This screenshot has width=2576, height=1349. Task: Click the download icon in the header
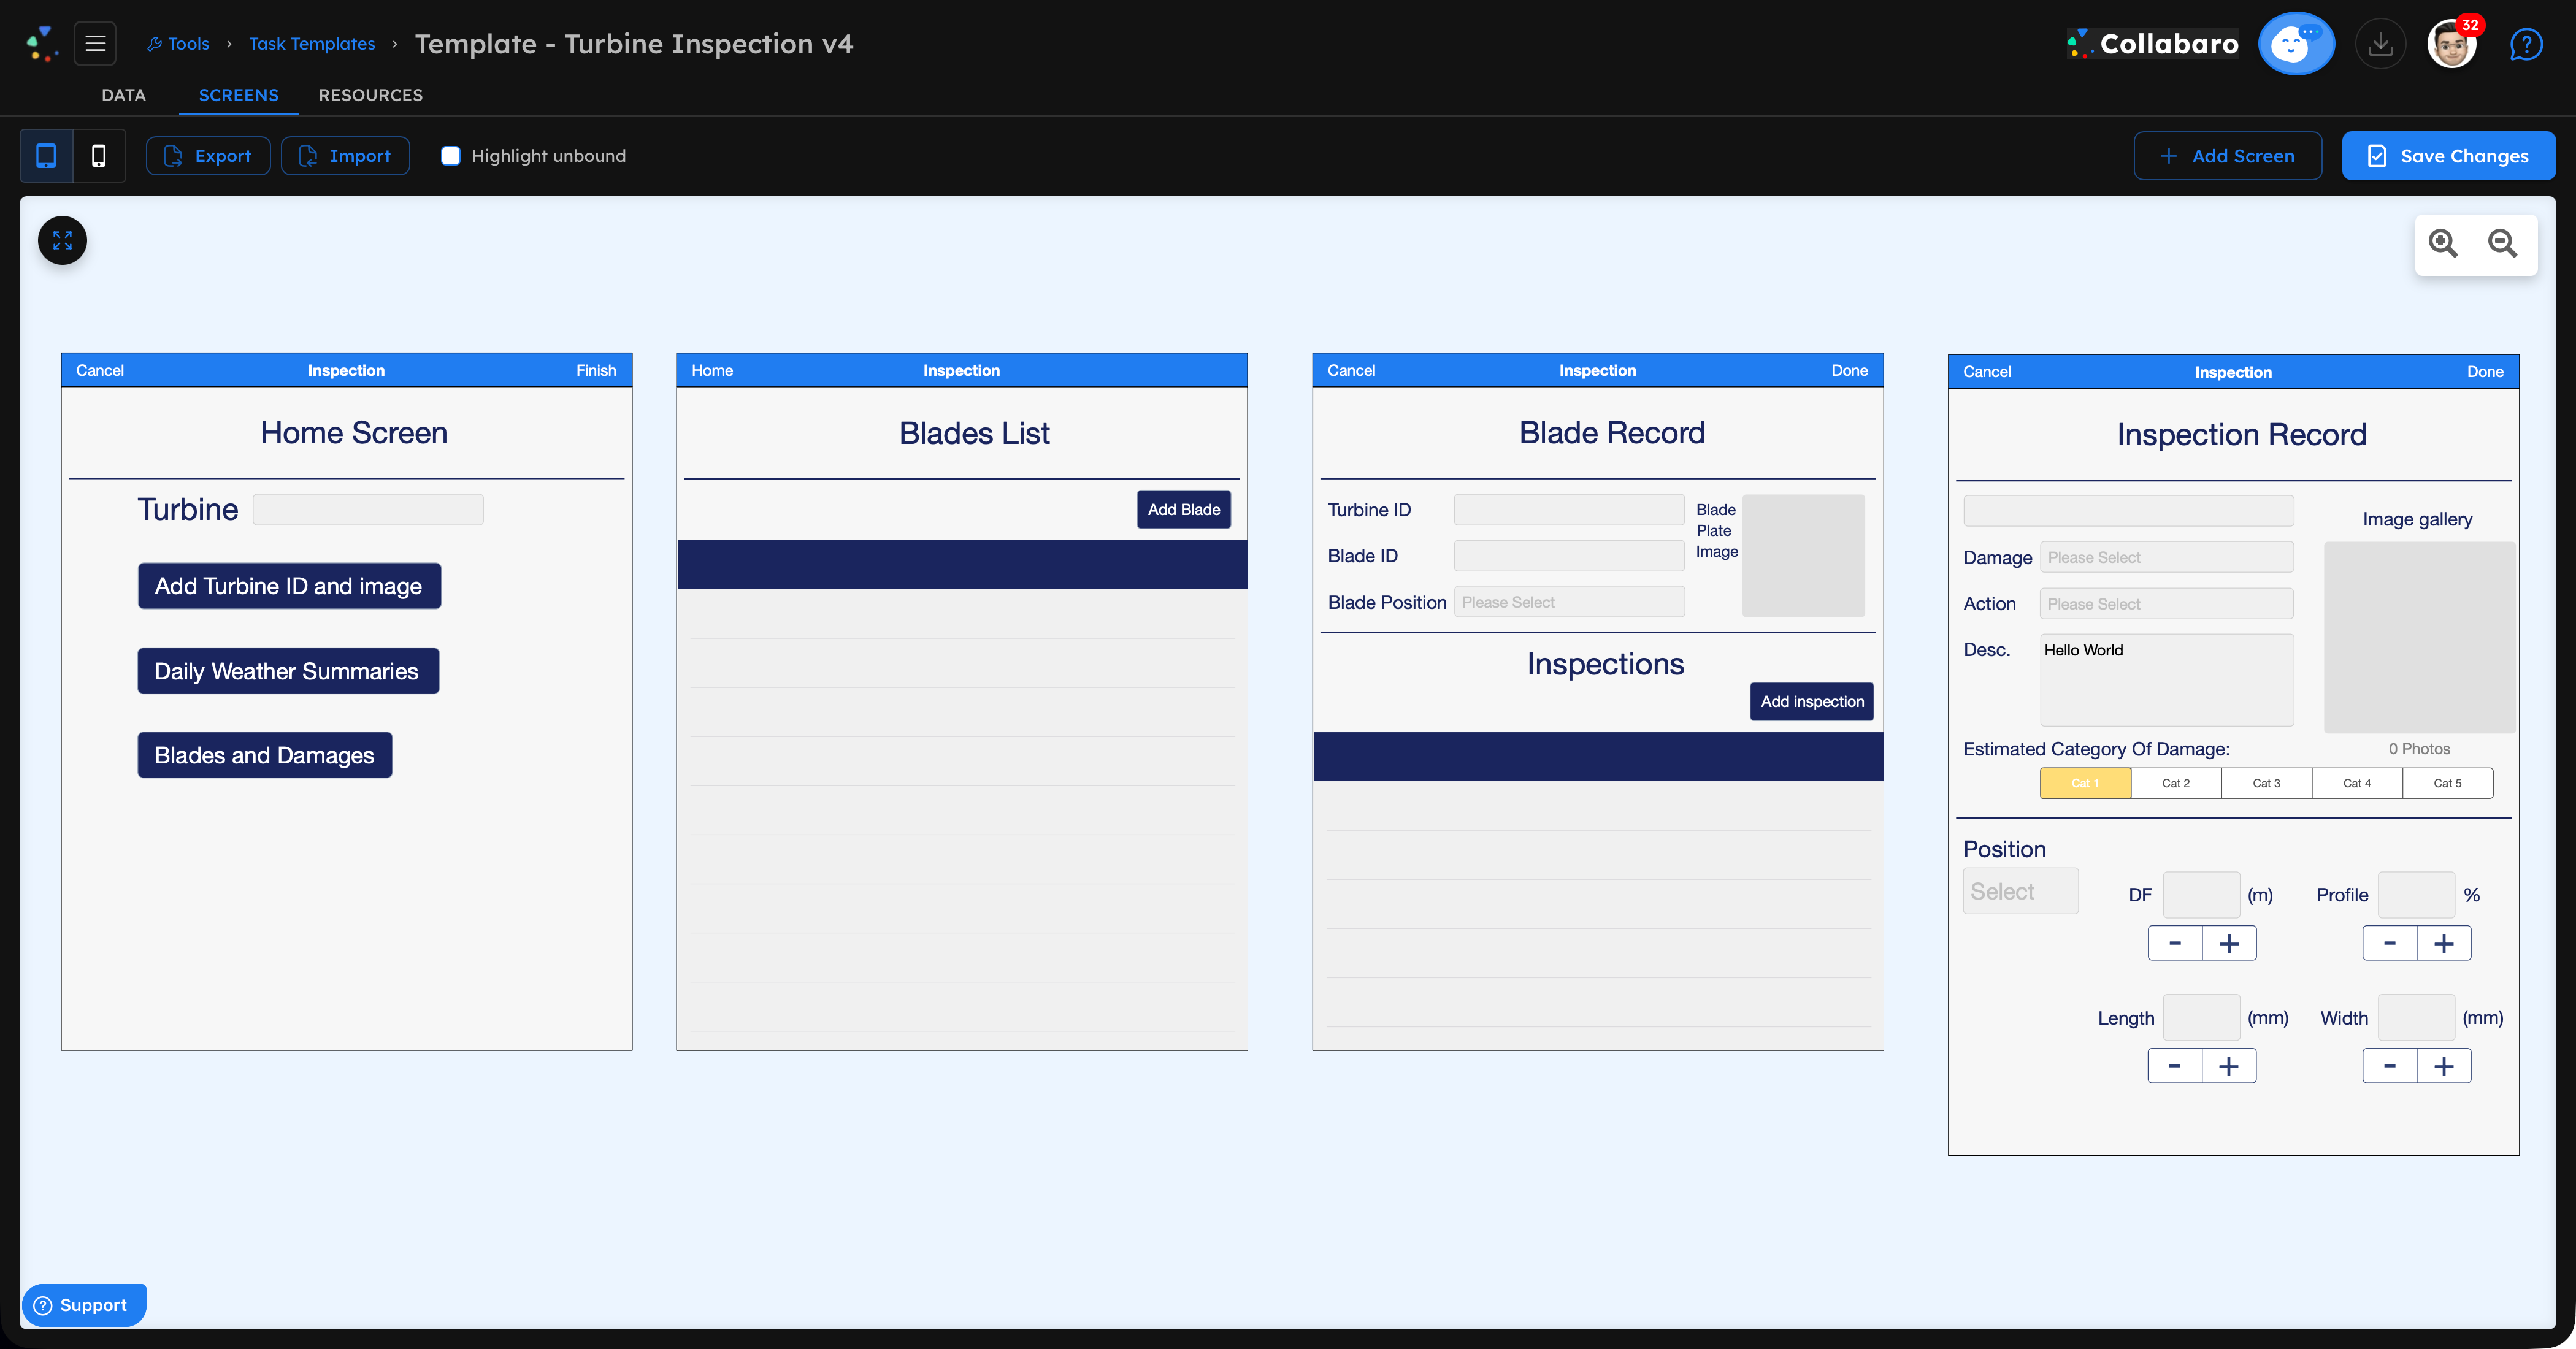(x=2381, y=43)
